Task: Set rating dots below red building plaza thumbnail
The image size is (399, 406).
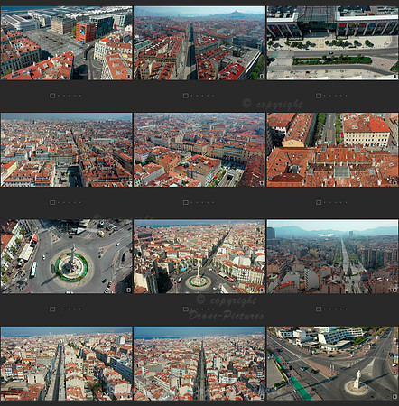Action: (x=70, y=96)
